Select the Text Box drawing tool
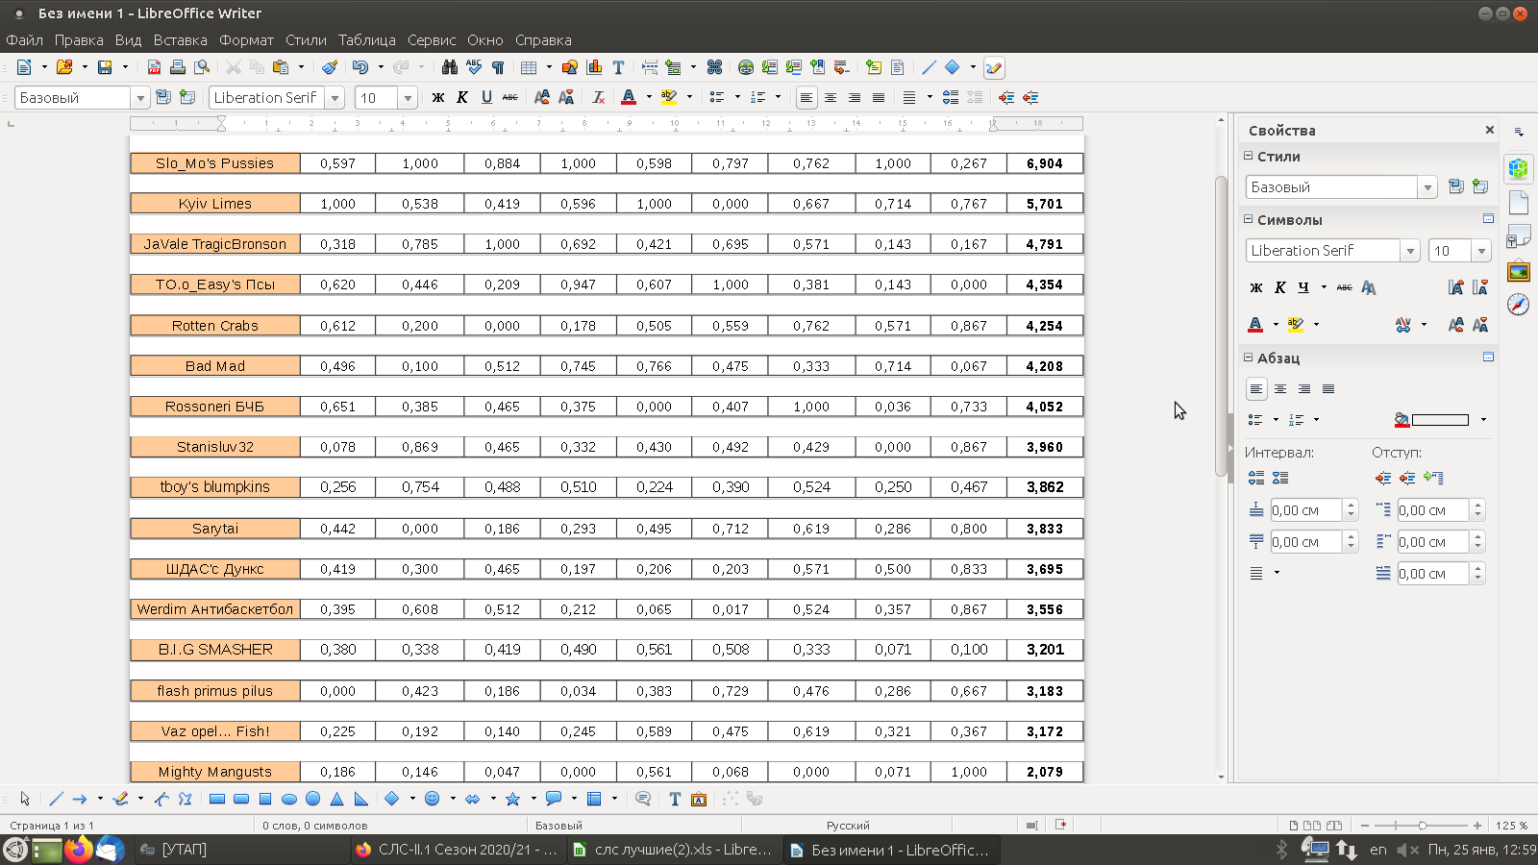Viewport: 1538px width, 865px height. tap(675, 799)
